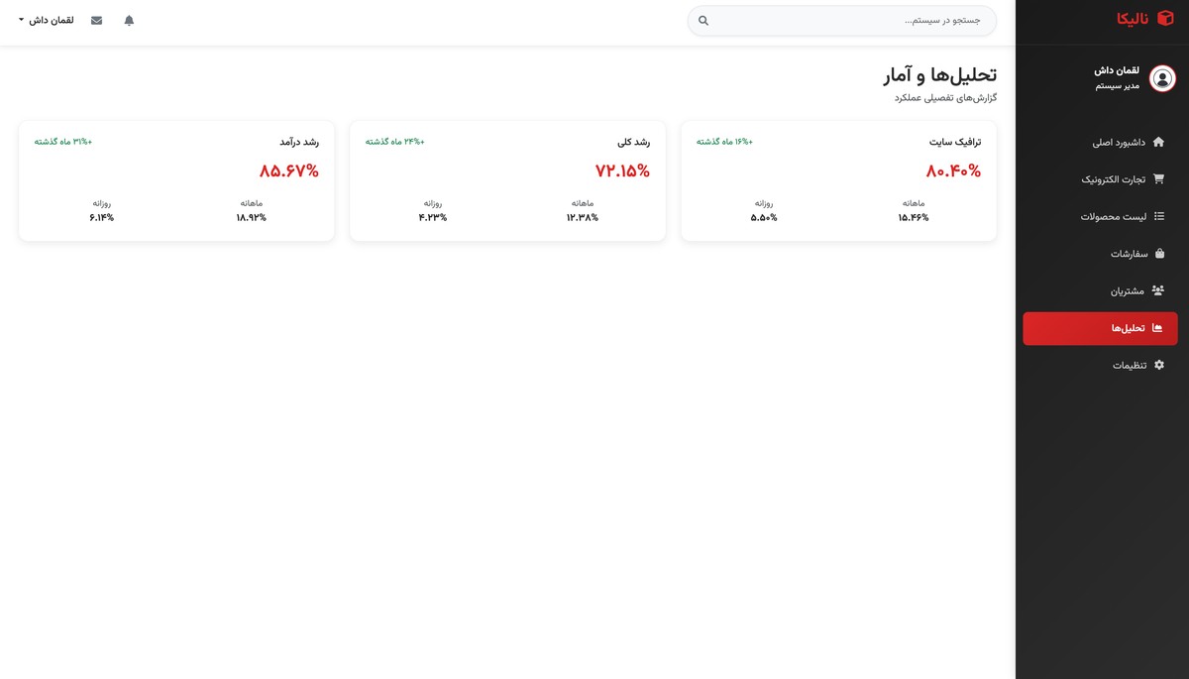Open messages via the envelope icon
The width and height of the screenshot is (1189, 679).
tap(96, 19)
